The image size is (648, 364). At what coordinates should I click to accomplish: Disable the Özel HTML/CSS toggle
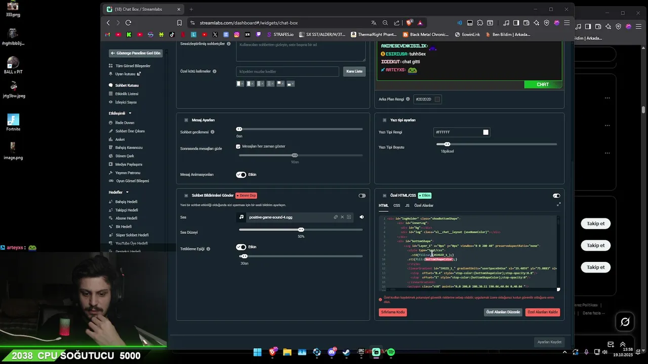pos(556,196)
